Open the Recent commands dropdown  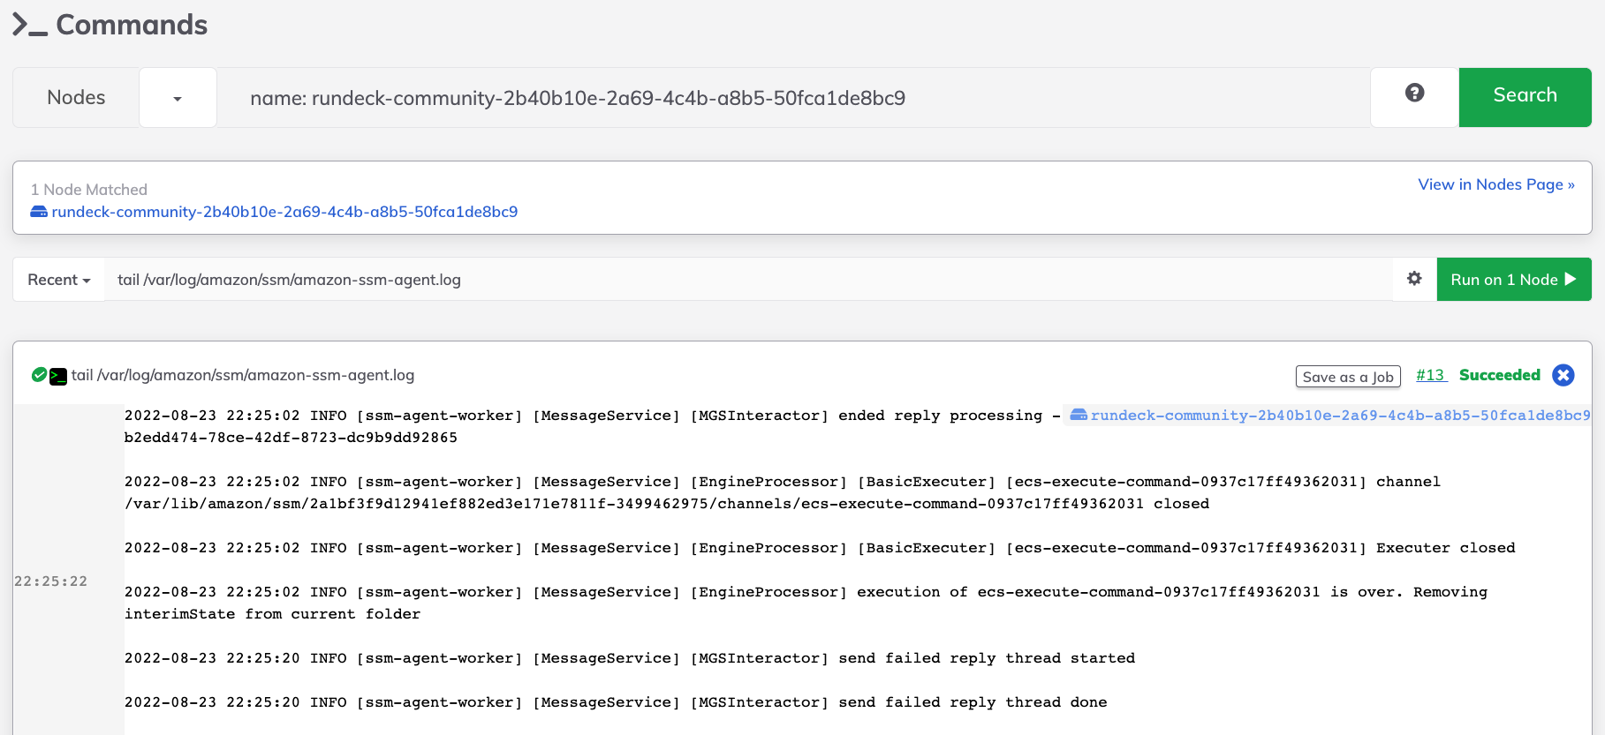coord(59,280)
